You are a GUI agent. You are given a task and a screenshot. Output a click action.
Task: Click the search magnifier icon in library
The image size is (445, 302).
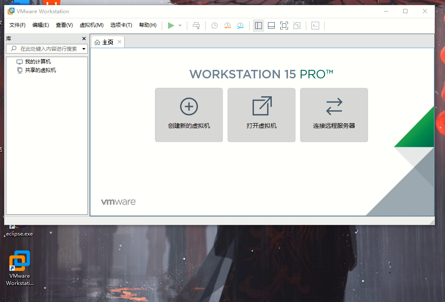(14, 49)
